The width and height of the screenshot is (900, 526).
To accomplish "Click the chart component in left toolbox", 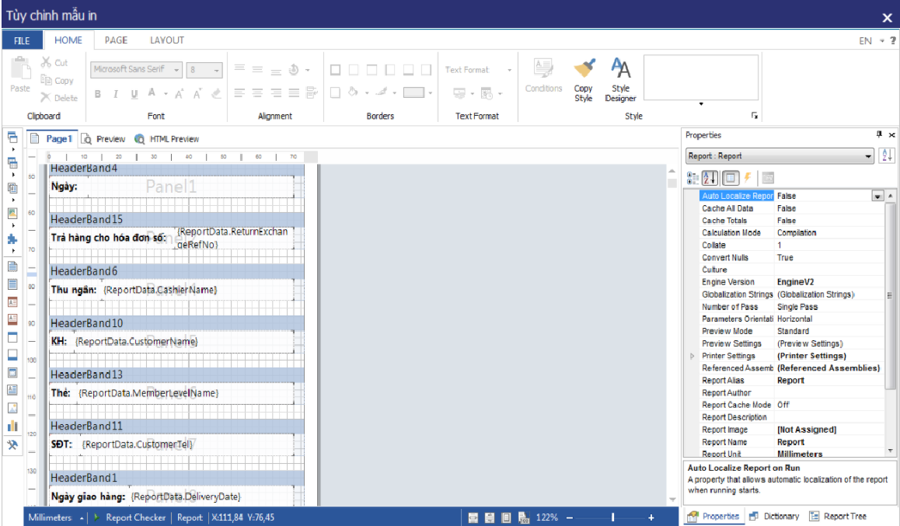I will 12,426.
